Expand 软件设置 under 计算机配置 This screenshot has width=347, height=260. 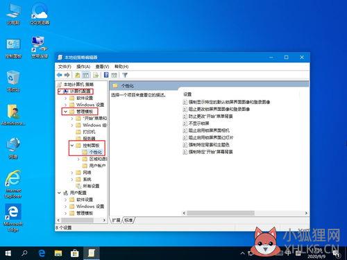(66, 98)
